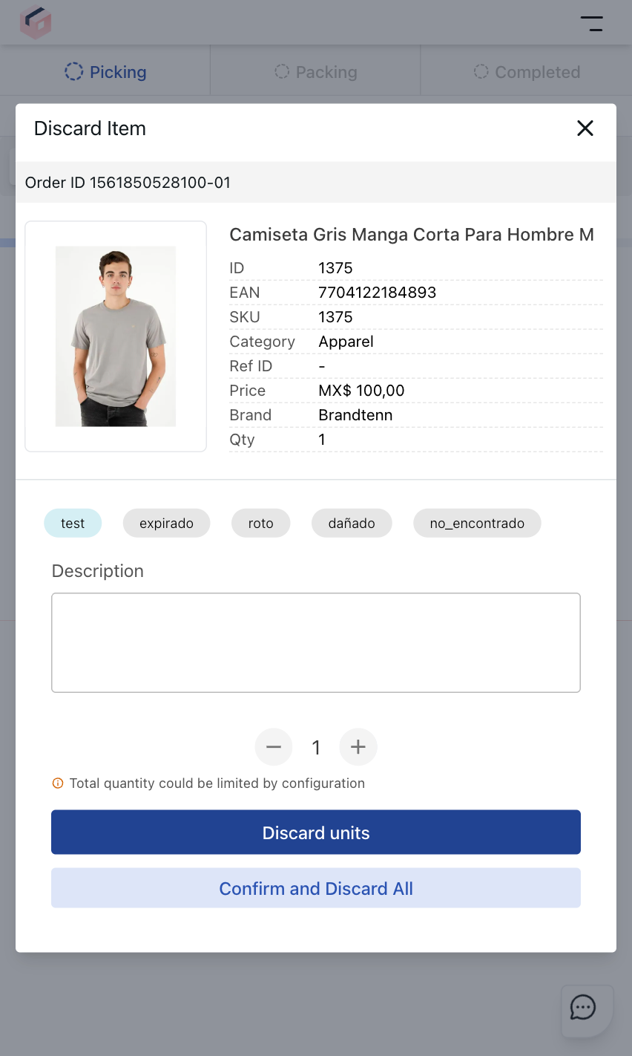Choose the 'roto' reason chip
Screen dimensions: 632x1056
coord(260,524)
